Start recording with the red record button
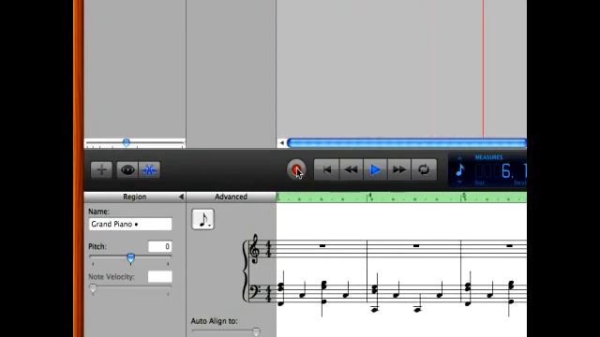600x337 pixels. (296, 169)
